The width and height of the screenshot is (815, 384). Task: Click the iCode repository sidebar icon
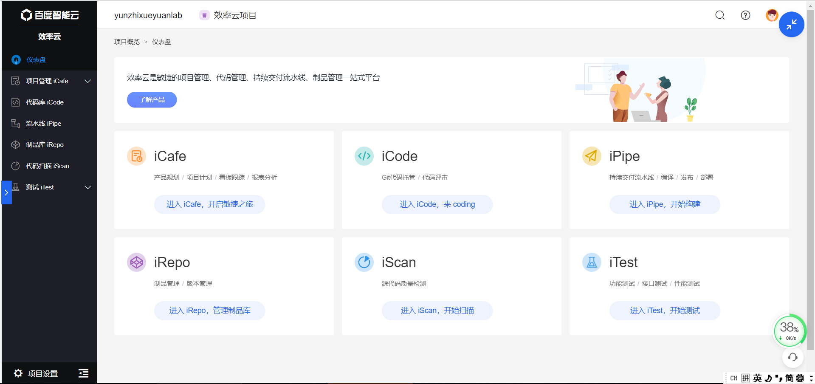(x=16, y=102)
